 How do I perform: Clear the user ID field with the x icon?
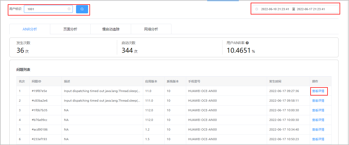coord(69,9)
